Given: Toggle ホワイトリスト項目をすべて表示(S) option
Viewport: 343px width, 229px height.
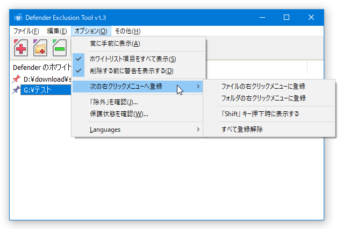Looking at the screenshot, I should tap(139, 59).
